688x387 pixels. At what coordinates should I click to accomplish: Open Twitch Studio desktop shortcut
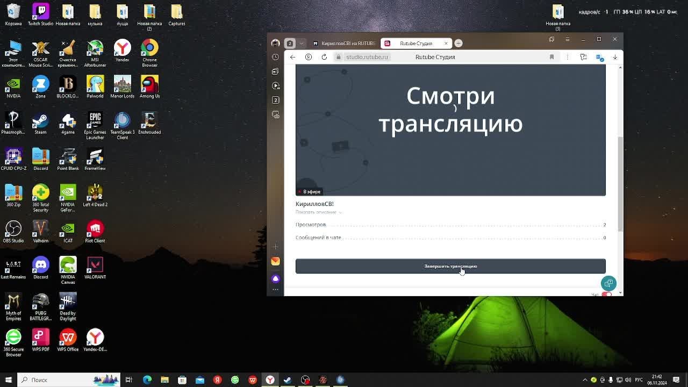pos(41,15)
